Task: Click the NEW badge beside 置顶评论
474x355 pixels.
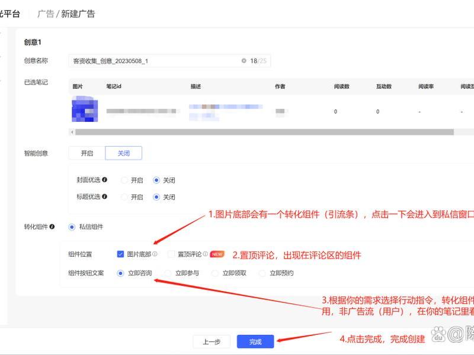Action: [217, 254]
